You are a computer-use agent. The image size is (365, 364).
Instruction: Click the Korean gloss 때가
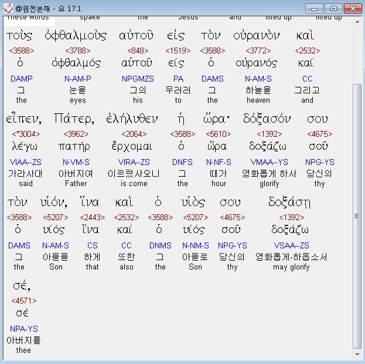click(219, 174)
